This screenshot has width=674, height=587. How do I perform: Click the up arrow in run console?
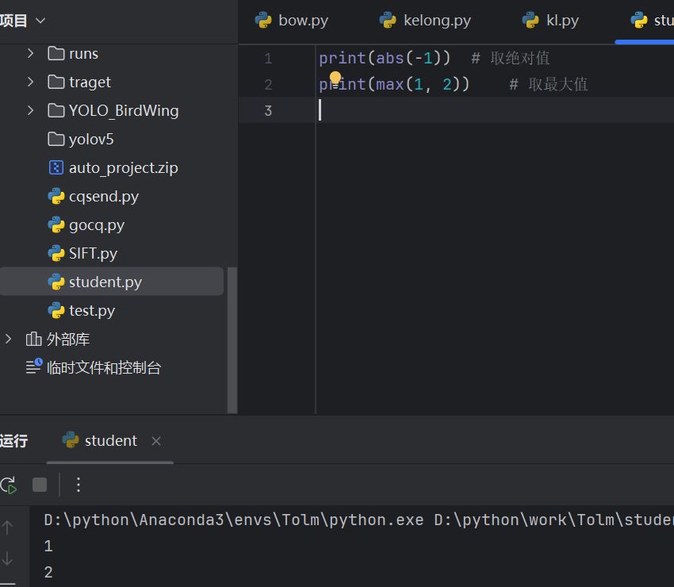point(8,527)
